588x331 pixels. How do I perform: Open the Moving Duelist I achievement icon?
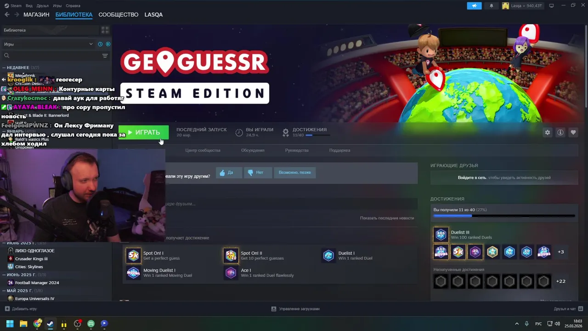coord(133,273)
